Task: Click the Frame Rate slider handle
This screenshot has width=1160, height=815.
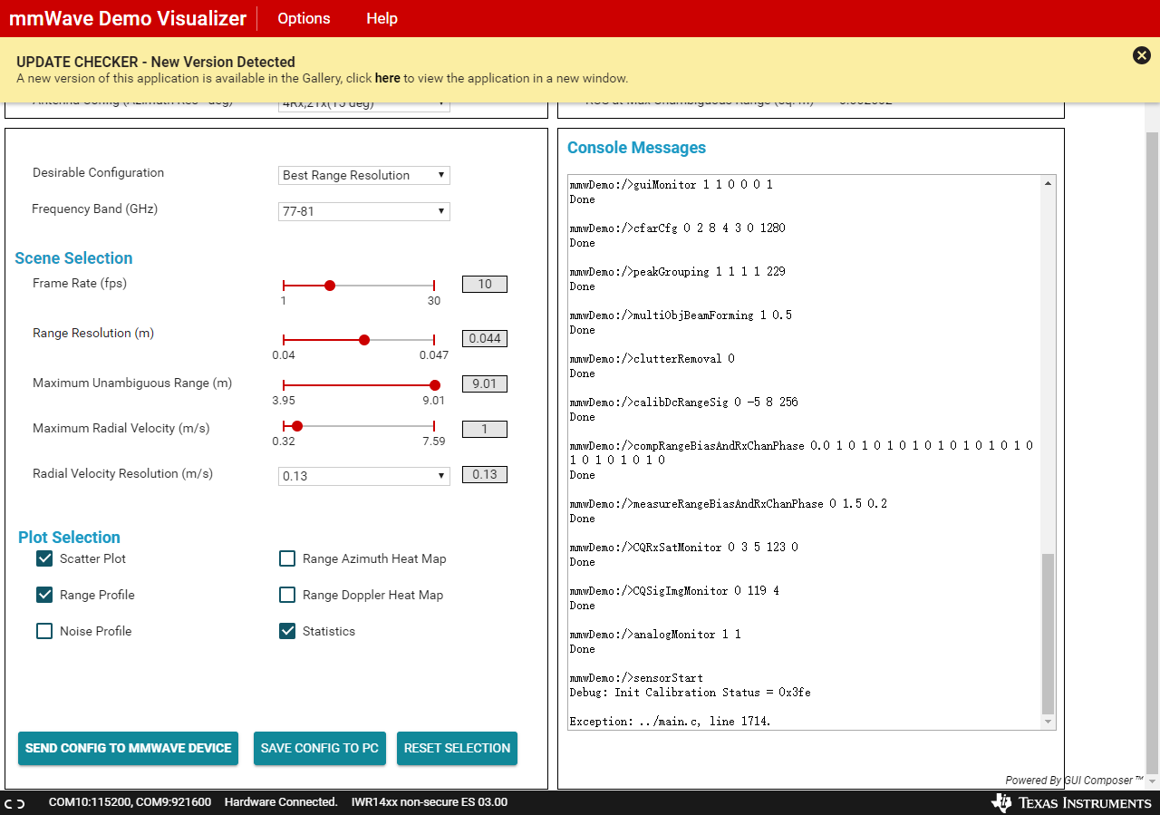Action: [x=330, y=286]
